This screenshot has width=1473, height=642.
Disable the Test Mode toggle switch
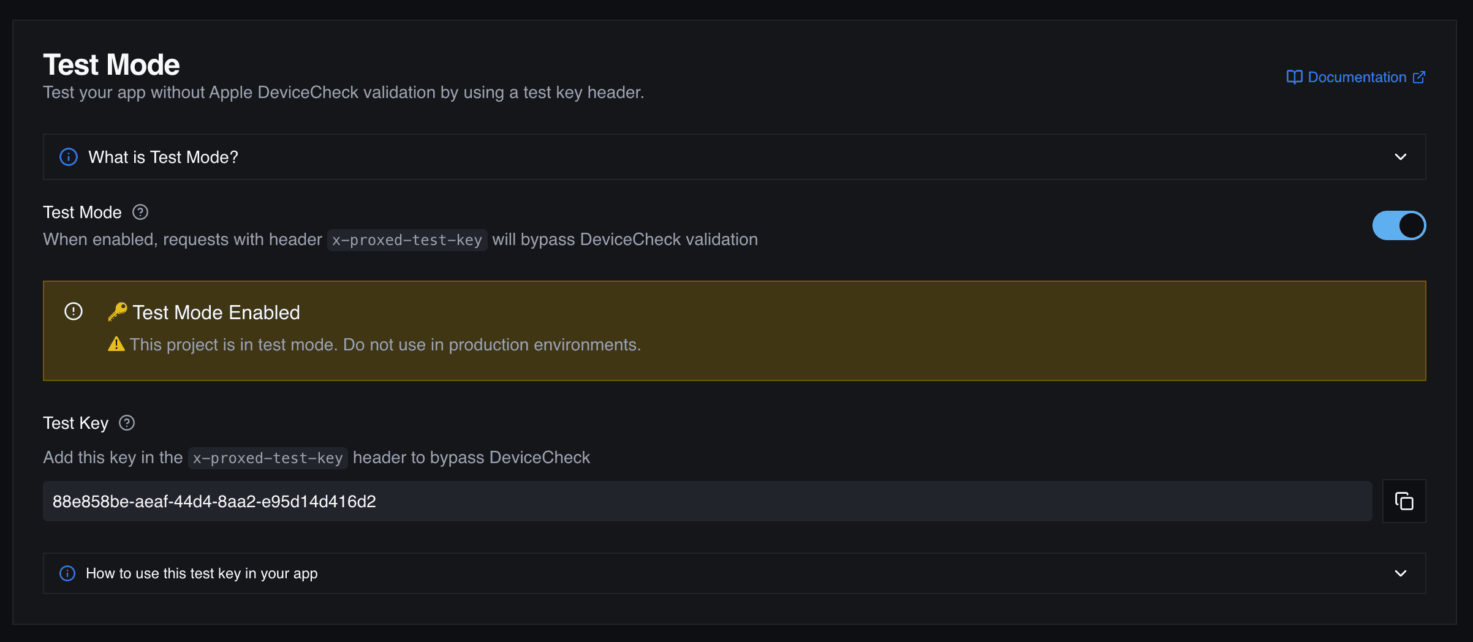(x=1399, y=225)
